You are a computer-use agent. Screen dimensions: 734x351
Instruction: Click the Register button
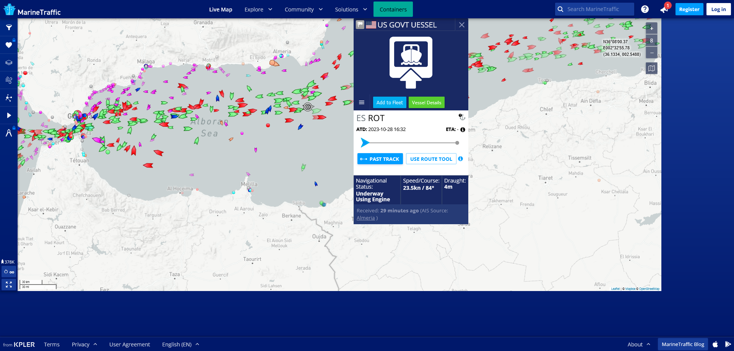tap(689, 9)
